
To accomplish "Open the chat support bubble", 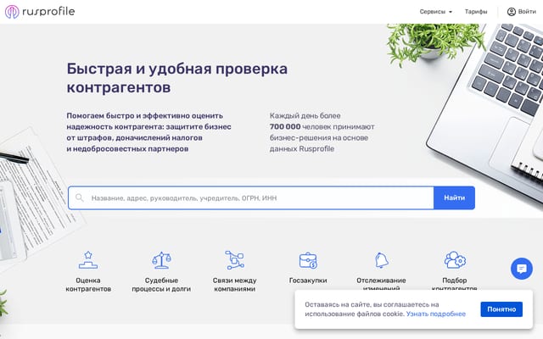I will tap(522, 269).
